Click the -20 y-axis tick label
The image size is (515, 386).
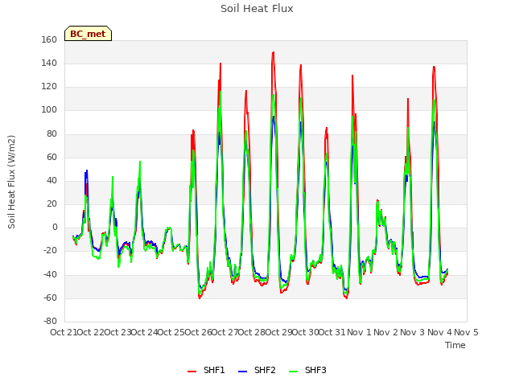click(x=50, y=251)
